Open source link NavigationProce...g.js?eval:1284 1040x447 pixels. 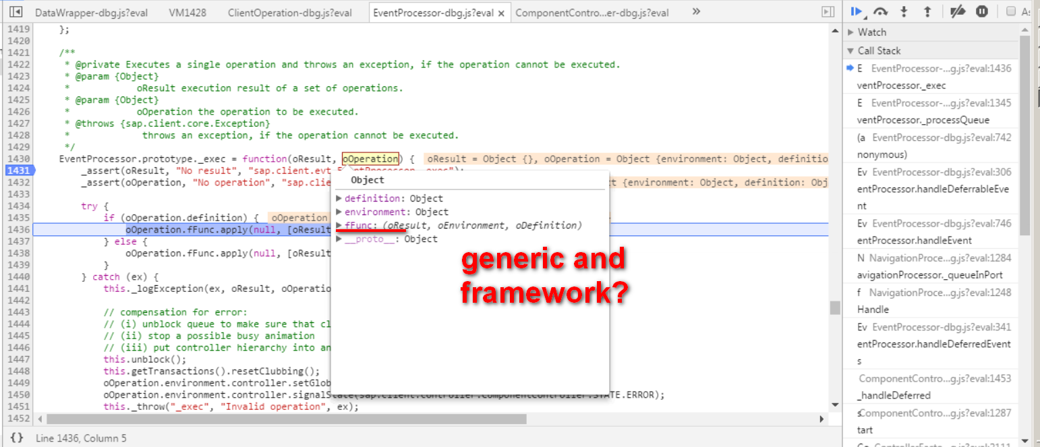tap(940, 258)
